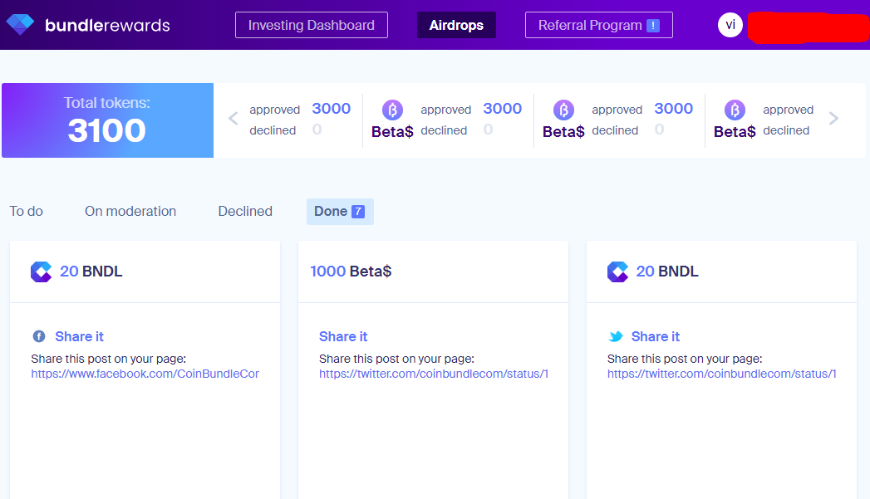Click the 20 BNDL text on Facebook card

click(91, 272)
